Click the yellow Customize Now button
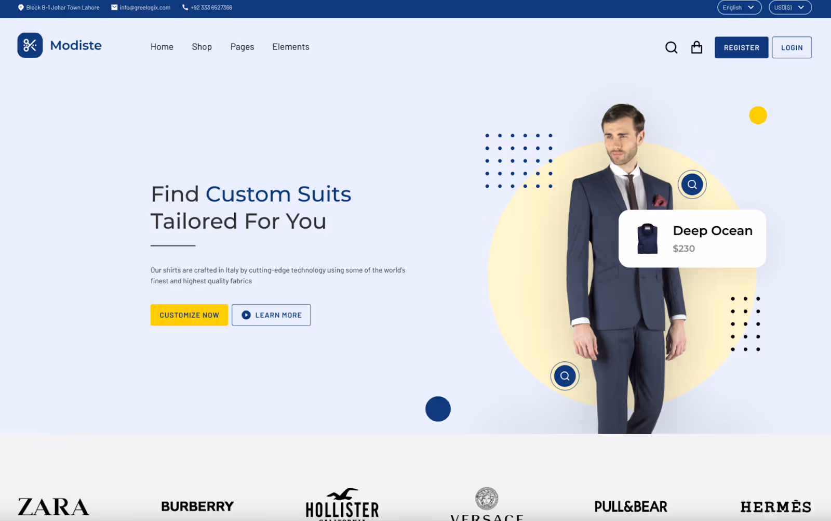 coord(189,315)
